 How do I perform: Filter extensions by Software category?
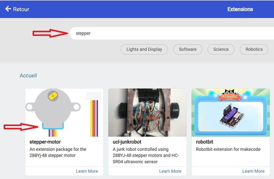point(188,49)
